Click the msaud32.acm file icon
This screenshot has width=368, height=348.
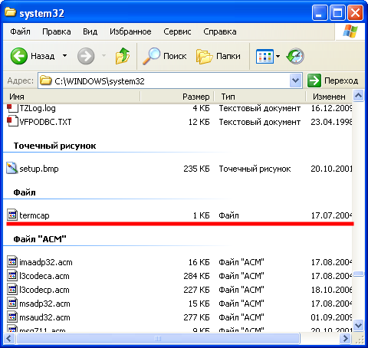point(12,317)
